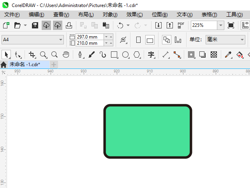The image size is (250, 188).
Task: Switch to the 未命名 -1.cdr document tab
Action: tap(29, 65)
